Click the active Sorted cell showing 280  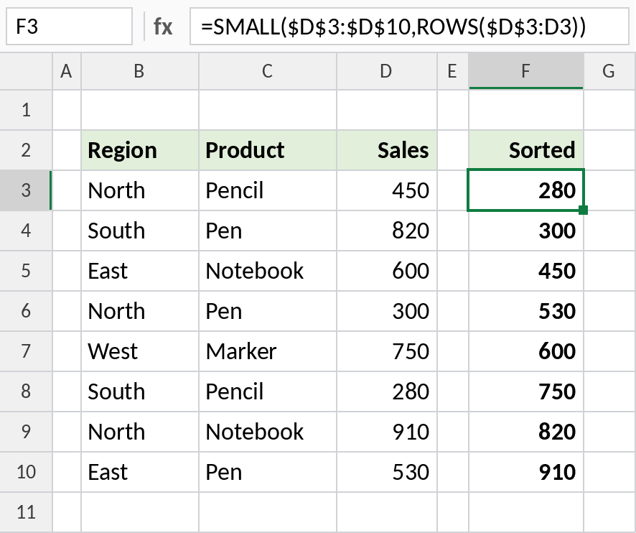526,190
